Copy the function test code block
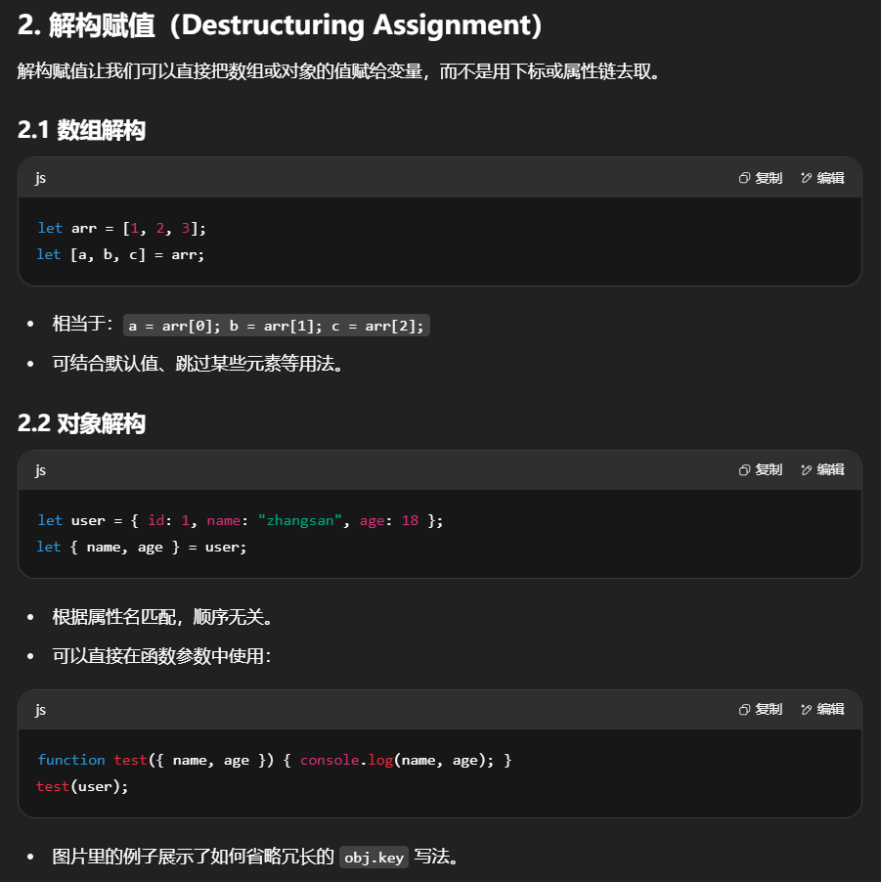 click(x=761, y=709)
